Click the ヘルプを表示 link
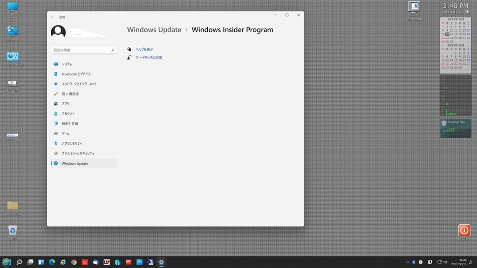Image resolution: width=477 pixels, height=268 pixels. point(144,49)
